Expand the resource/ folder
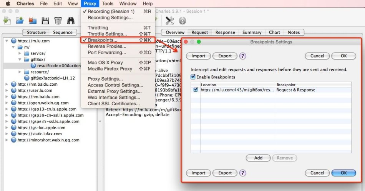365x191 pixels. coord(20,72)
